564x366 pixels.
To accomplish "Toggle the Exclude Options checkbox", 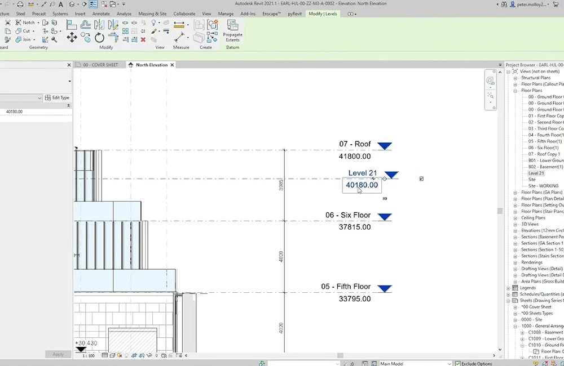I will click(458, 364).
